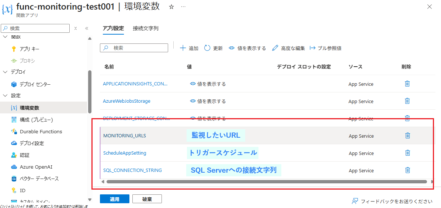Screen dimensions: 441x208
Task: Click the proxy icon beside プロキシ
Action: pos(14,61)
